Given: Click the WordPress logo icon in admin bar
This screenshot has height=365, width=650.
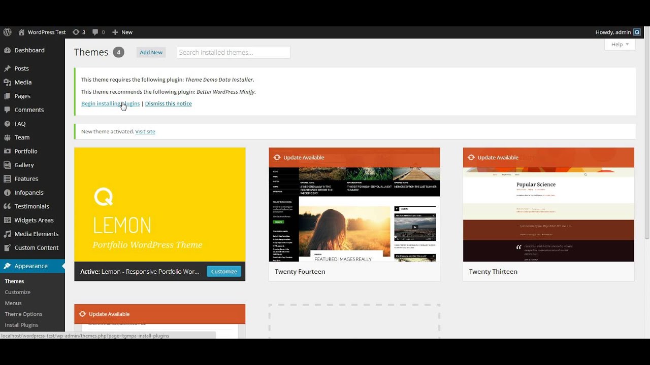Looking at the screenshot, I should coord(7,32).
